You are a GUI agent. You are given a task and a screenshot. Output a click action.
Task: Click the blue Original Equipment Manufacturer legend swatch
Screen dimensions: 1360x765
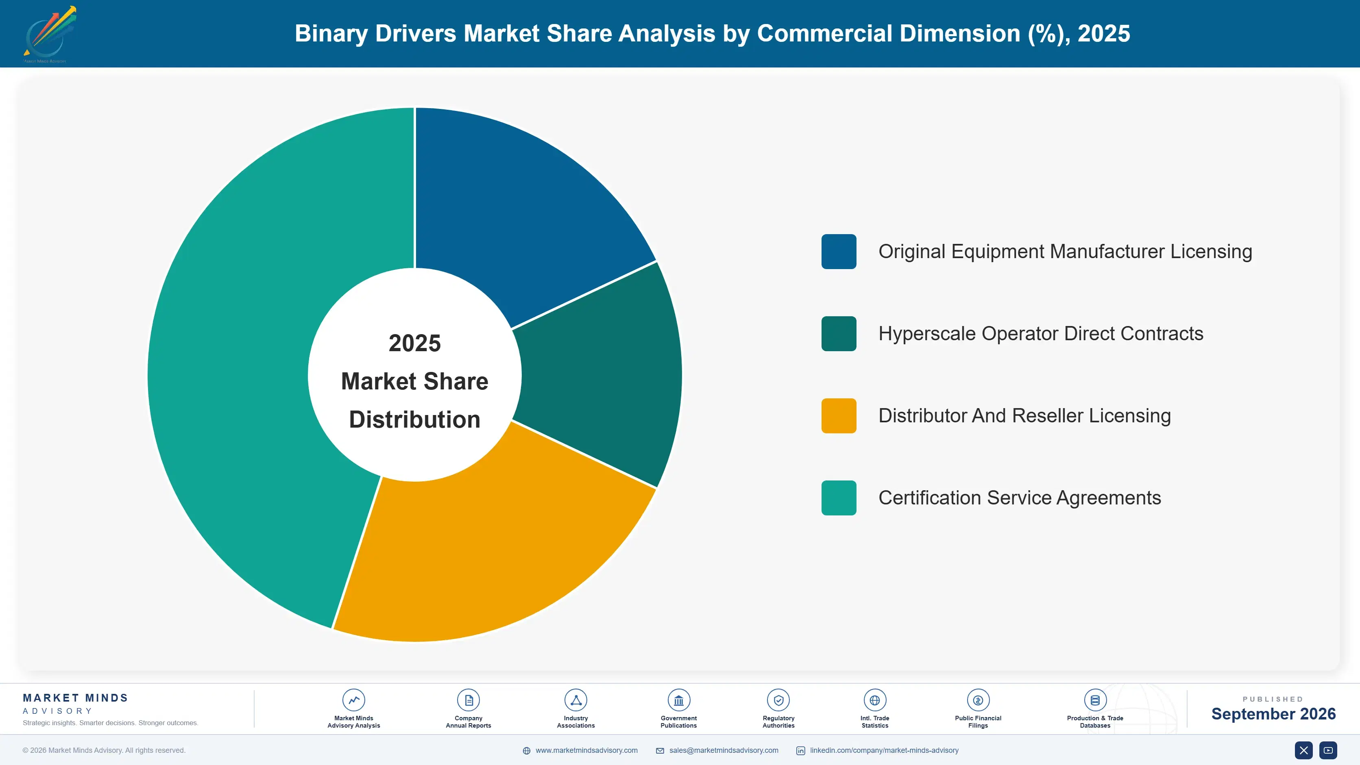838,252
